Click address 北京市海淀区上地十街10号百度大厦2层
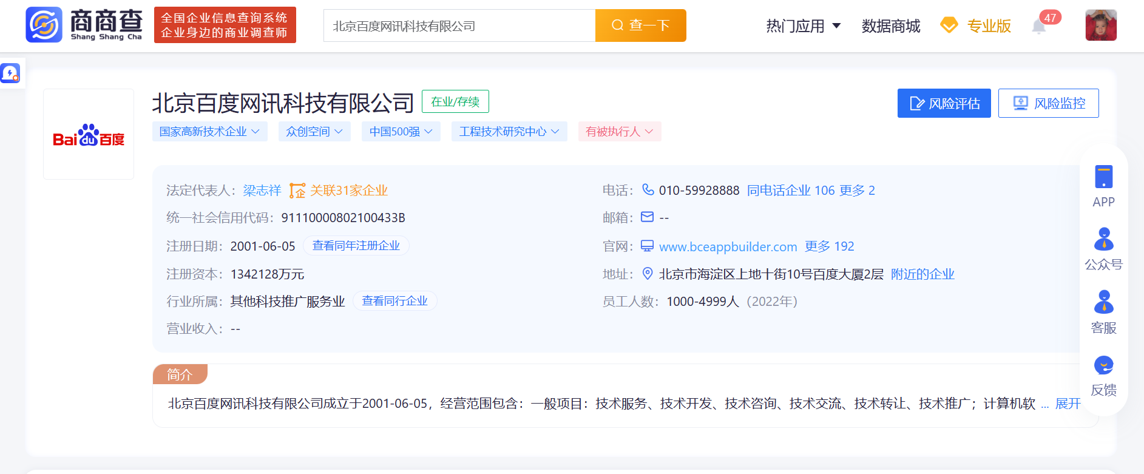 [x=771, y=274]
